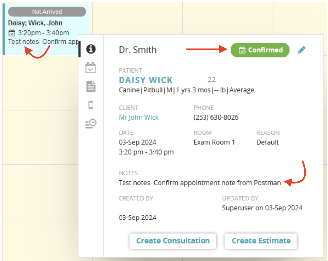Screen dimensions: 328x261
Task: Click the green Confirmed status button
Action: tap(260, 50)
